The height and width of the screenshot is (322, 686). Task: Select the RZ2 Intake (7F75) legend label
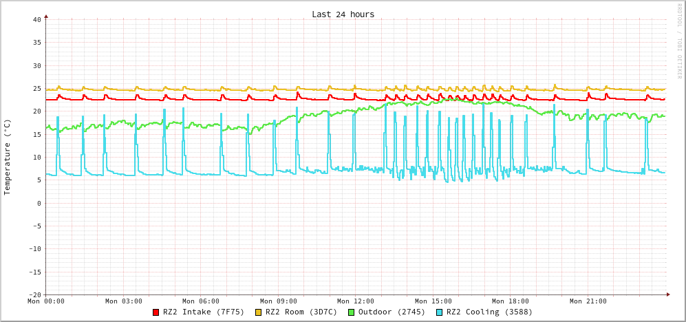[204, 312]
